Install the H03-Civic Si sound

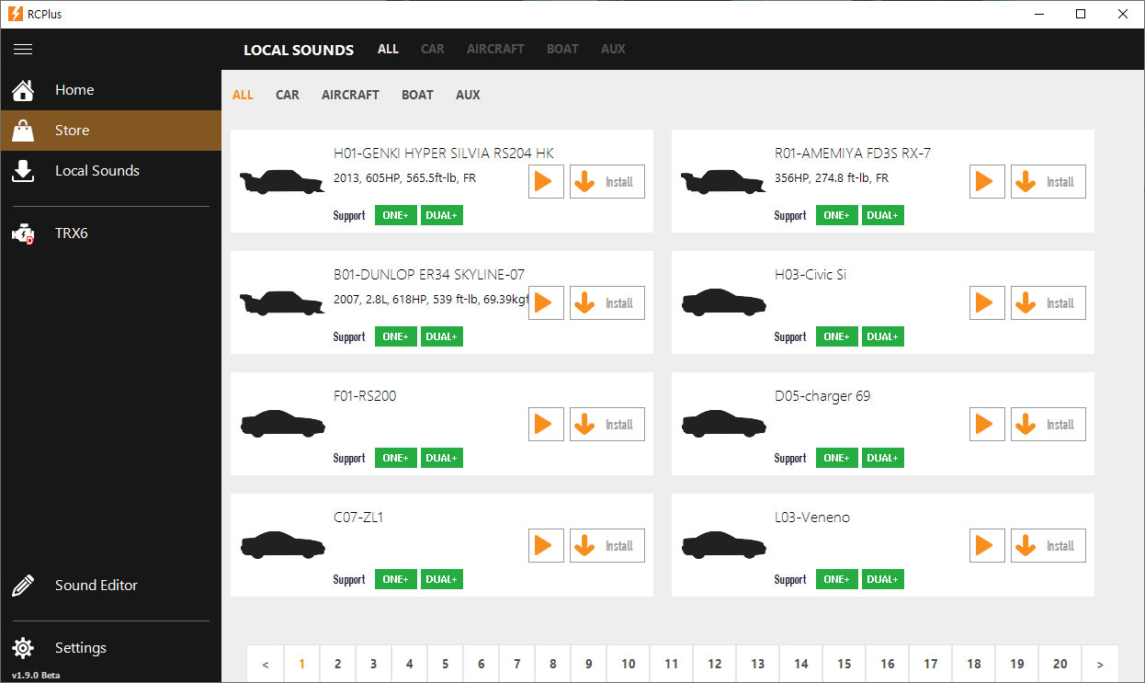tap(1049, 303)
